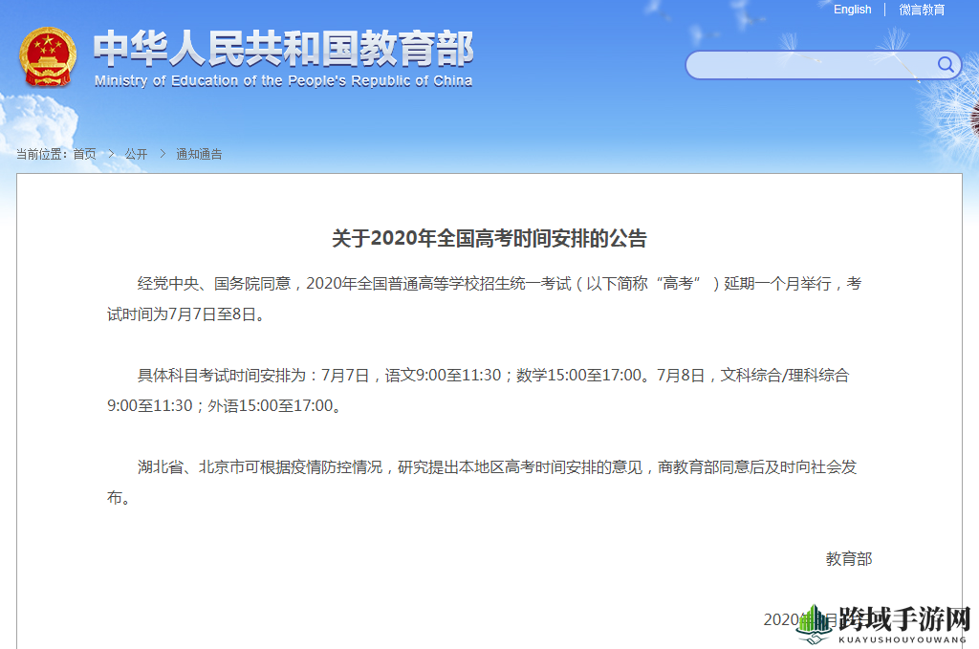Click the text 9:00至11:30；外语15:00至17:00

pyautogui.click(x=224, y=406)
